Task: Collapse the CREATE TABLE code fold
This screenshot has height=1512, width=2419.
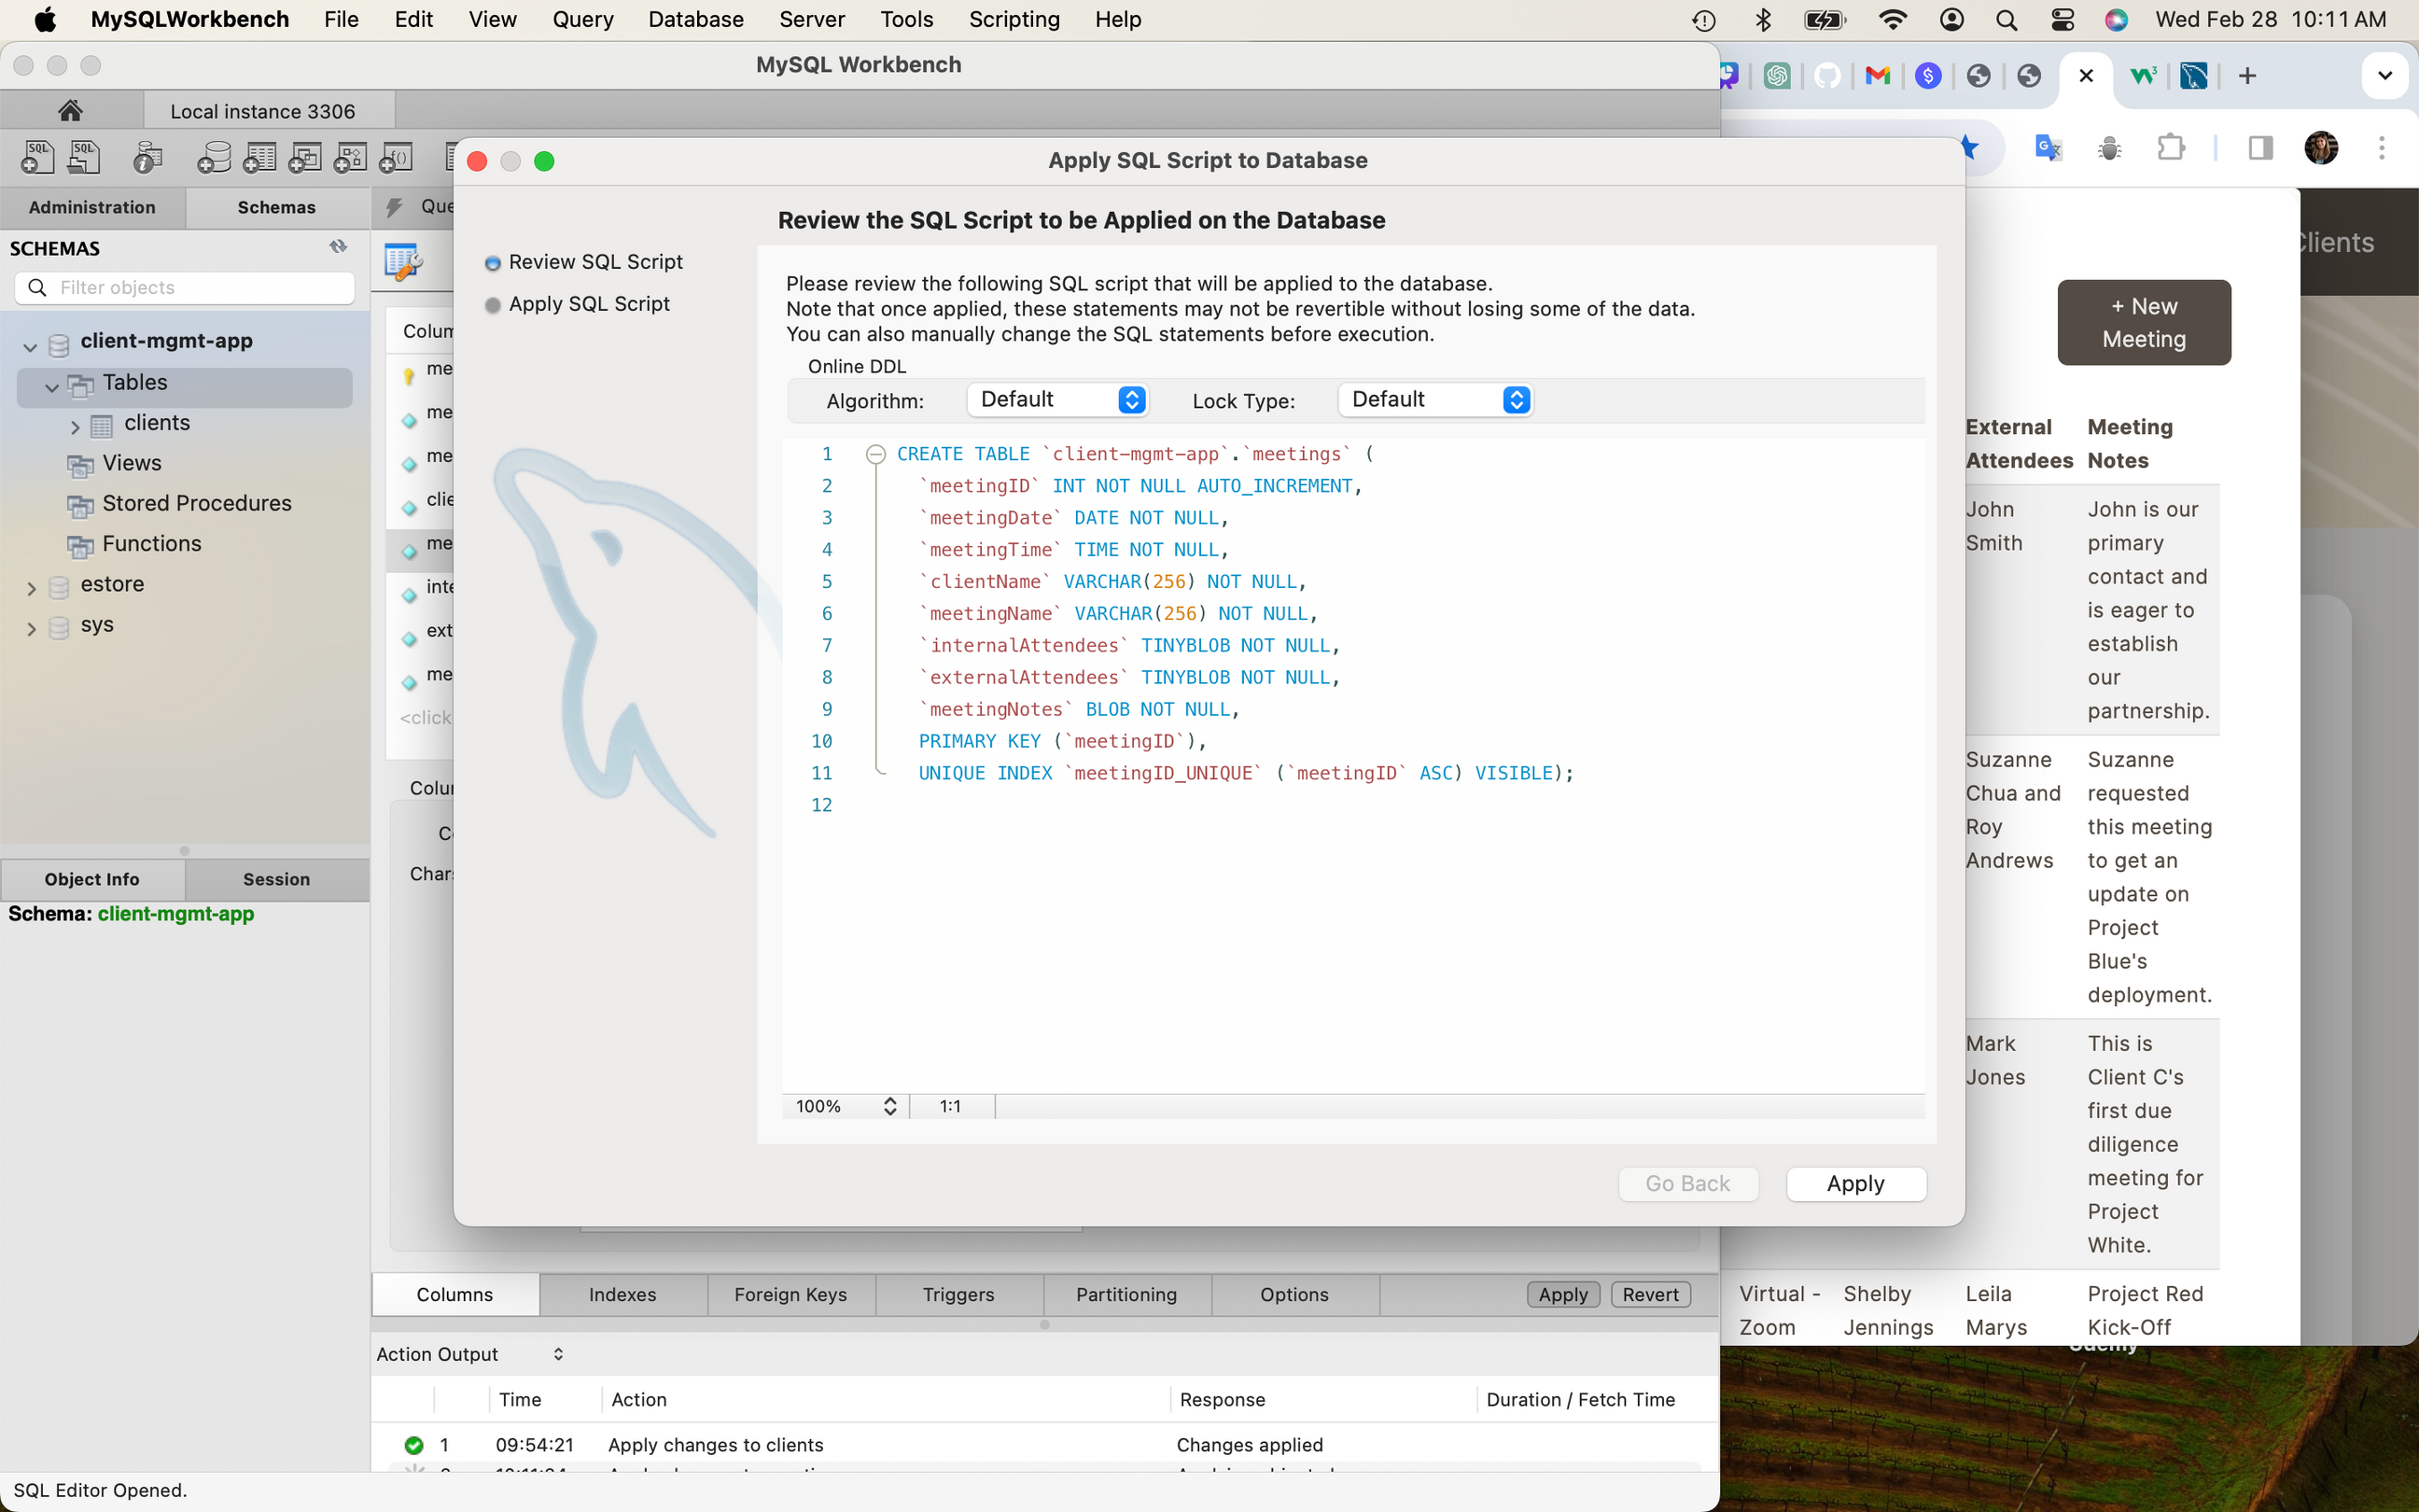Action: [875, 454]
